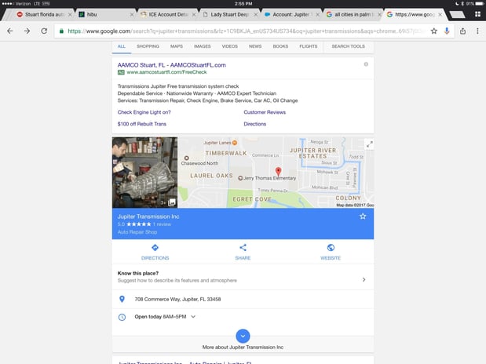Viewport: 486px width, 364px height.
Task: Open the transmission shop photo thumbnail
Action: (x=144, y=173)
